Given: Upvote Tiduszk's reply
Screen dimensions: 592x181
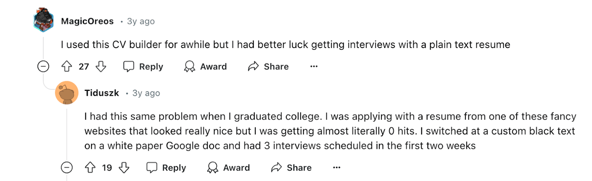Looking at the screenshot, I should 90,168.
